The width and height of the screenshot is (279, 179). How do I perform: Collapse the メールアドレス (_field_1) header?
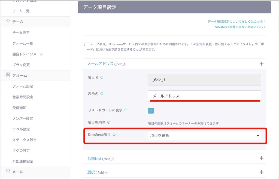[x=107, y=64]
